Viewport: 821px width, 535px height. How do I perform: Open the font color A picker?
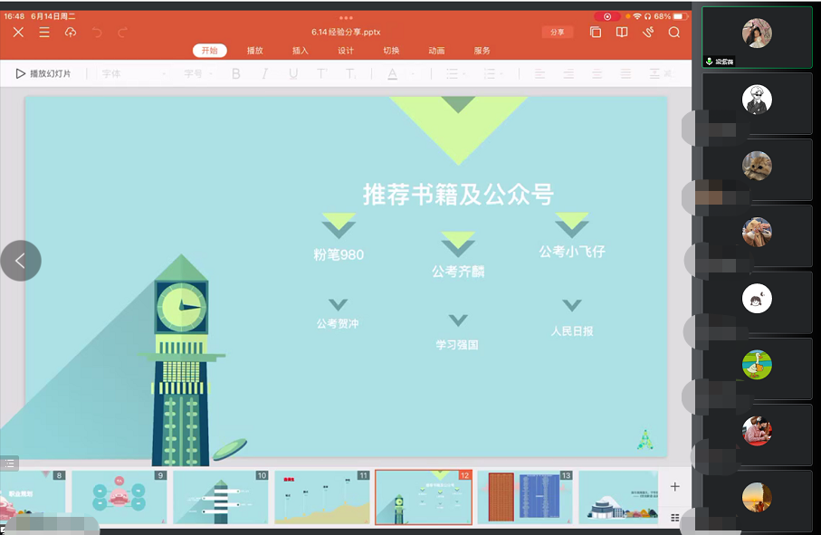click(393, 74)
